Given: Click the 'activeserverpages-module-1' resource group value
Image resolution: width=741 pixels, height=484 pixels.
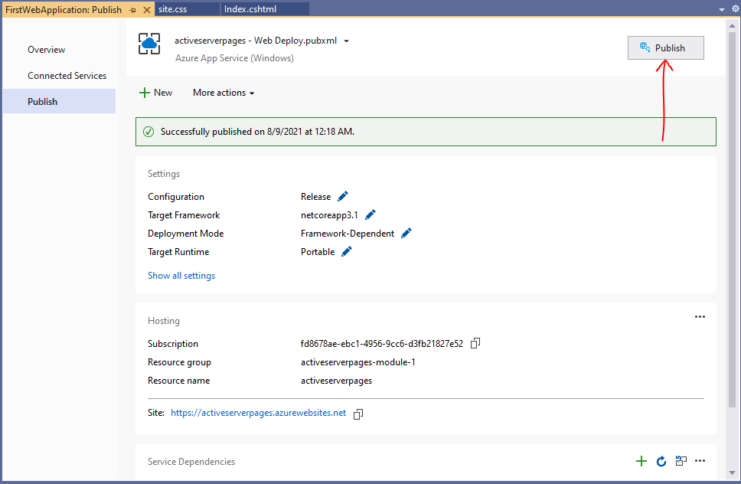Looking at the screenshot, I should point(358,362).
